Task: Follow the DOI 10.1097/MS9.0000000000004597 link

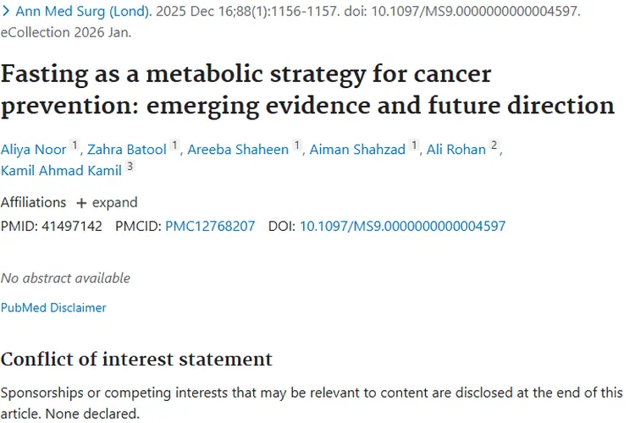Action: (402, 226)
